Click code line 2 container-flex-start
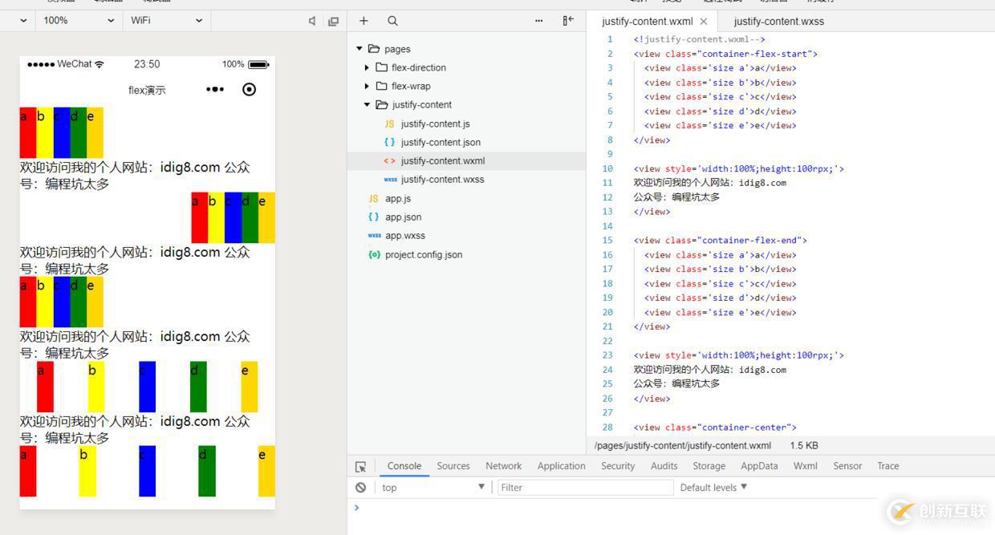 [725, 54]
